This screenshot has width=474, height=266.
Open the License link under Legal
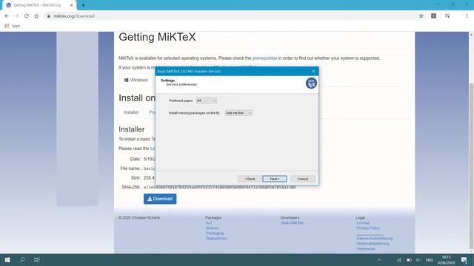coord(363,223)
